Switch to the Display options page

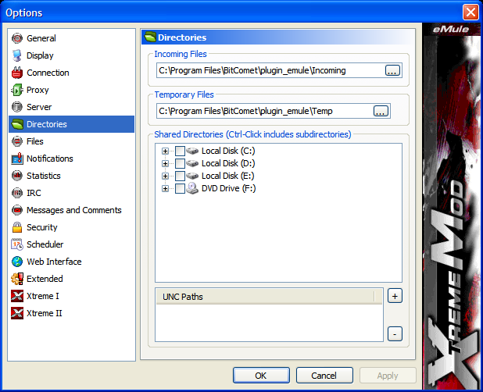tap(40, 55)
